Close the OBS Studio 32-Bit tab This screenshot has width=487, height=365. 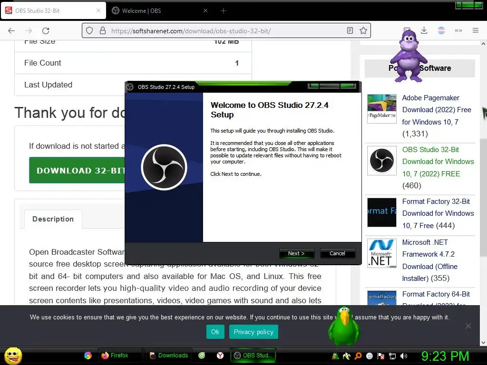pyautogui.click(x=98, y=10)
